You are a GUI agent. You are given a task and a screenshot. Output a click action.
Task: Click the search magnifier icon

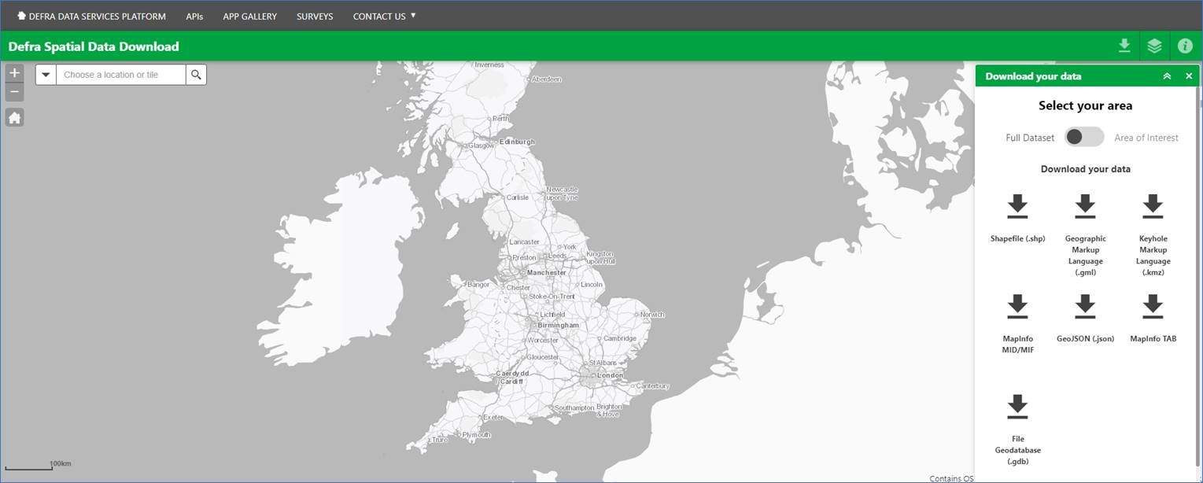point(196,75)
